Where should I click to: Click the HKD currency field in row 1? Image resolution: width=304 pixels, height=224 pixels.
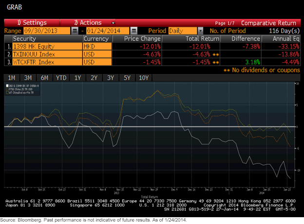coord(97,47)
